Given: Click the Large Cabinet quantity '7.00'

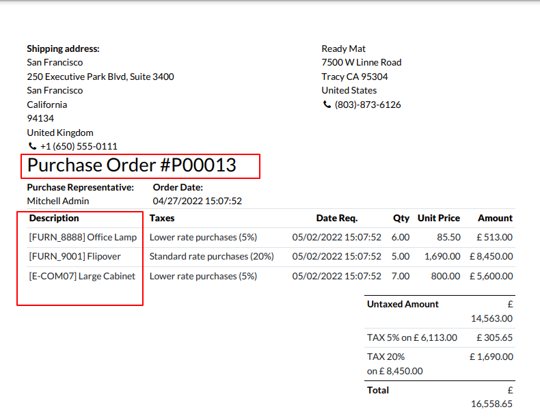Looking at the screenshot, I should click(x=401, y=276).
